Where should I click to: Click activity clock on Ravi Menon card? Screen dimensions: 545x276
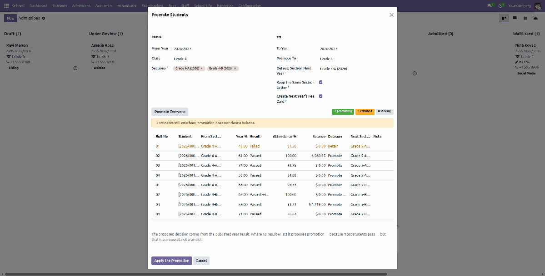tap(75, 68)
